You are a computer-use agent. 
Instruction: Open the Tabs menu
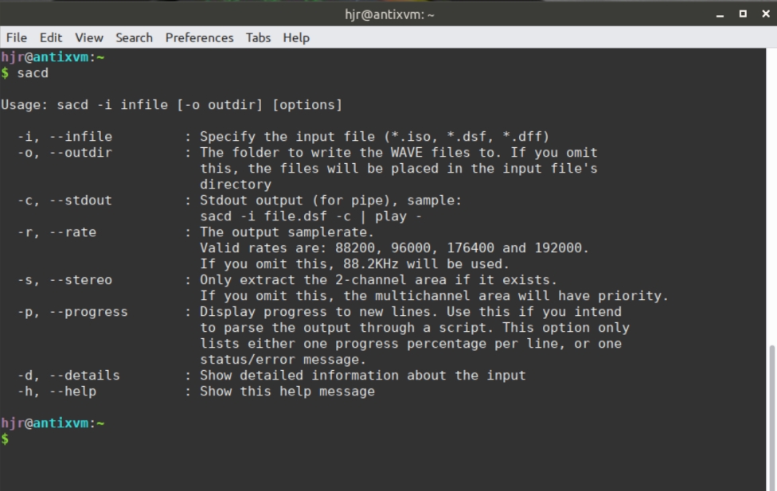click(x=257, y=37)
